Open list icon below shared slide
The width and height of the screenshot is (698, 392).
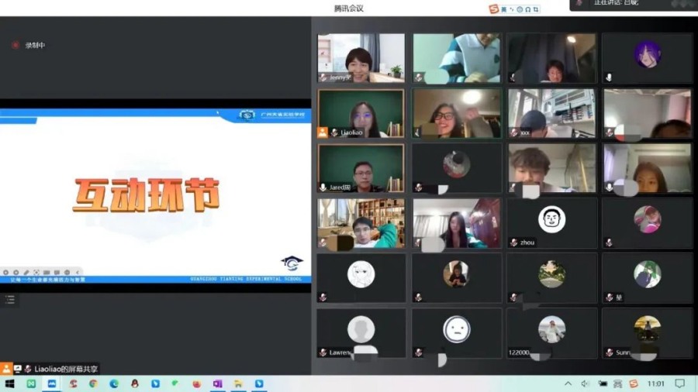(x=10, y=300)
